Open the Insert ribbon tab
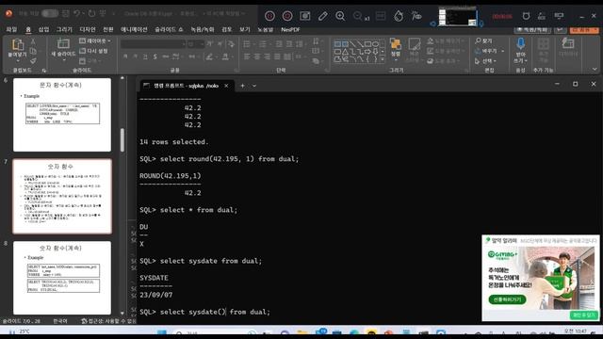603x339 pixels. (43, 29)
